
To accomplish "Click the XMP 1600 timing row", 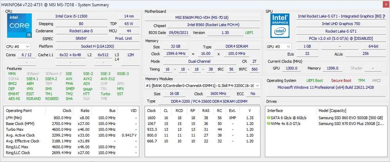I will [x=202, y=118].
